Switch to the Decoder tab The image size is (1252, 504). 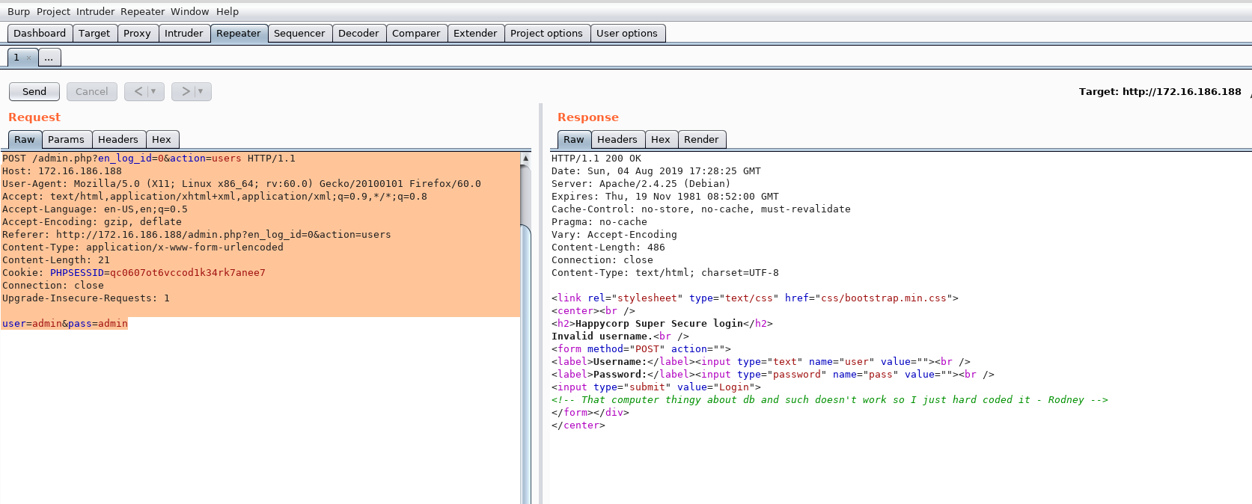coord(358,33)
